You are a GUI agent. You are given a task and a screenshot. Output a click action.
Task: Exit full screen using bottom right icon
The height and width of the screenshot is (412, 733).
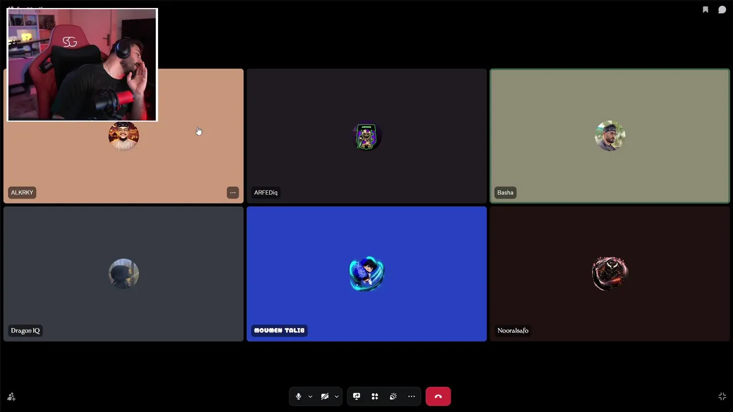point(722,397)
